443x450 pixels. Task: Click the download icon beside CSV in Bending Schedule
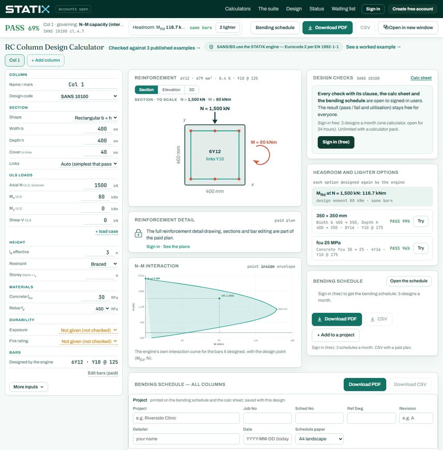(x=373, y=319)
